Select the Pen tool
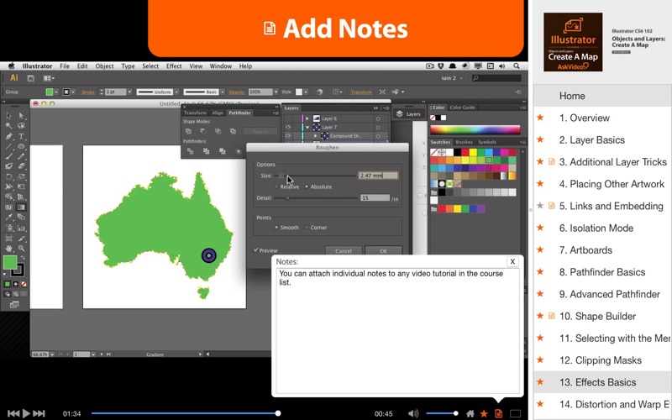Viewport: 672px width, 420px height. click(x=8, y=136)
